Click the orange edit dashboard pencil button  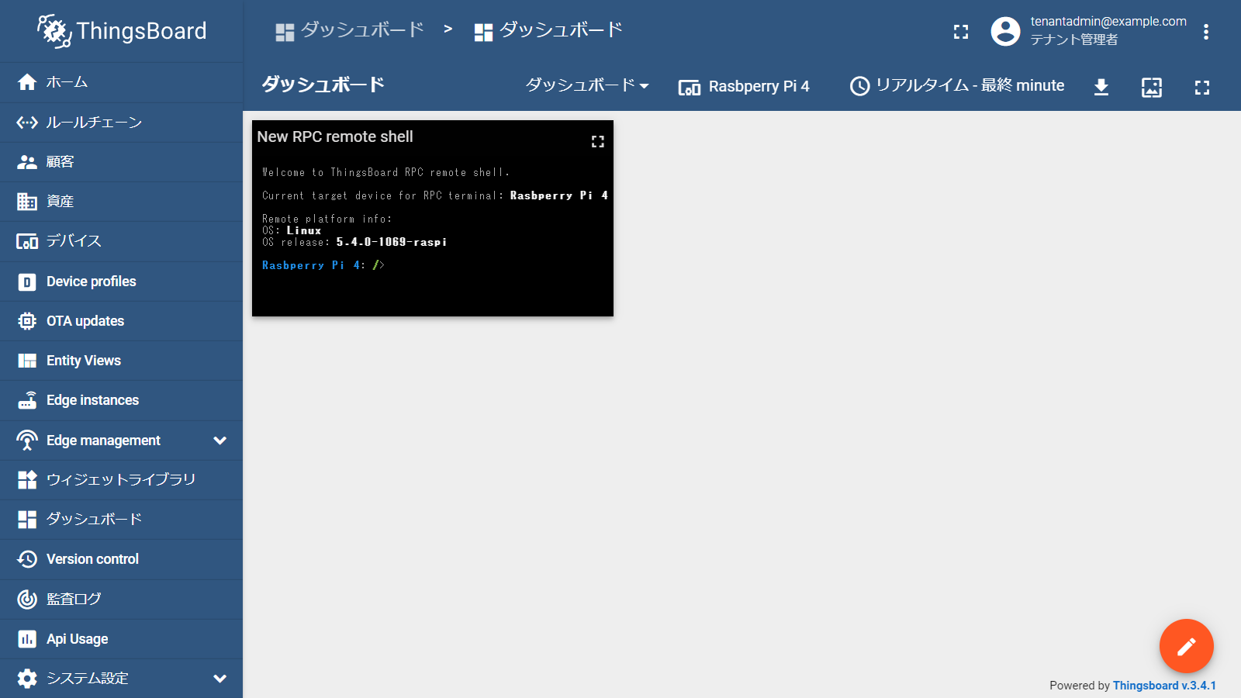point(1186,646)
